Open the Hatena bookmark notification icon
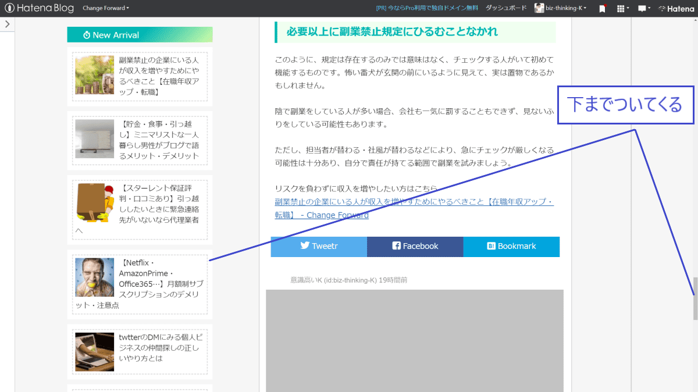The width and height of the screenshot is (698, 392). 603,8
